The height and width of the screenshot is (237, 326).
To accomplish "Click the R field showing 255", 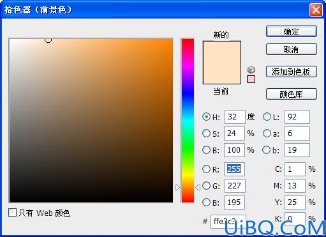I will [x=234, y=169].
